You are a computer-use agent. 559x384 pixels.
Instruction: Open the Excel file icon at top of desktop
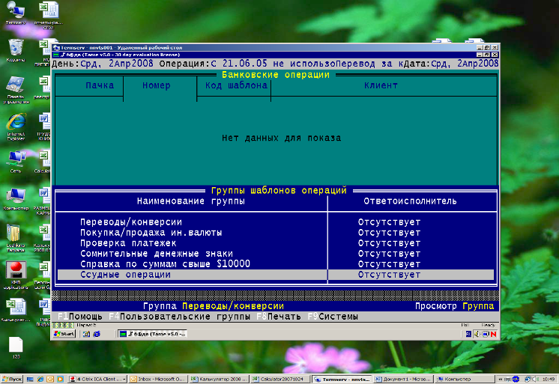[x=49, y=14]
